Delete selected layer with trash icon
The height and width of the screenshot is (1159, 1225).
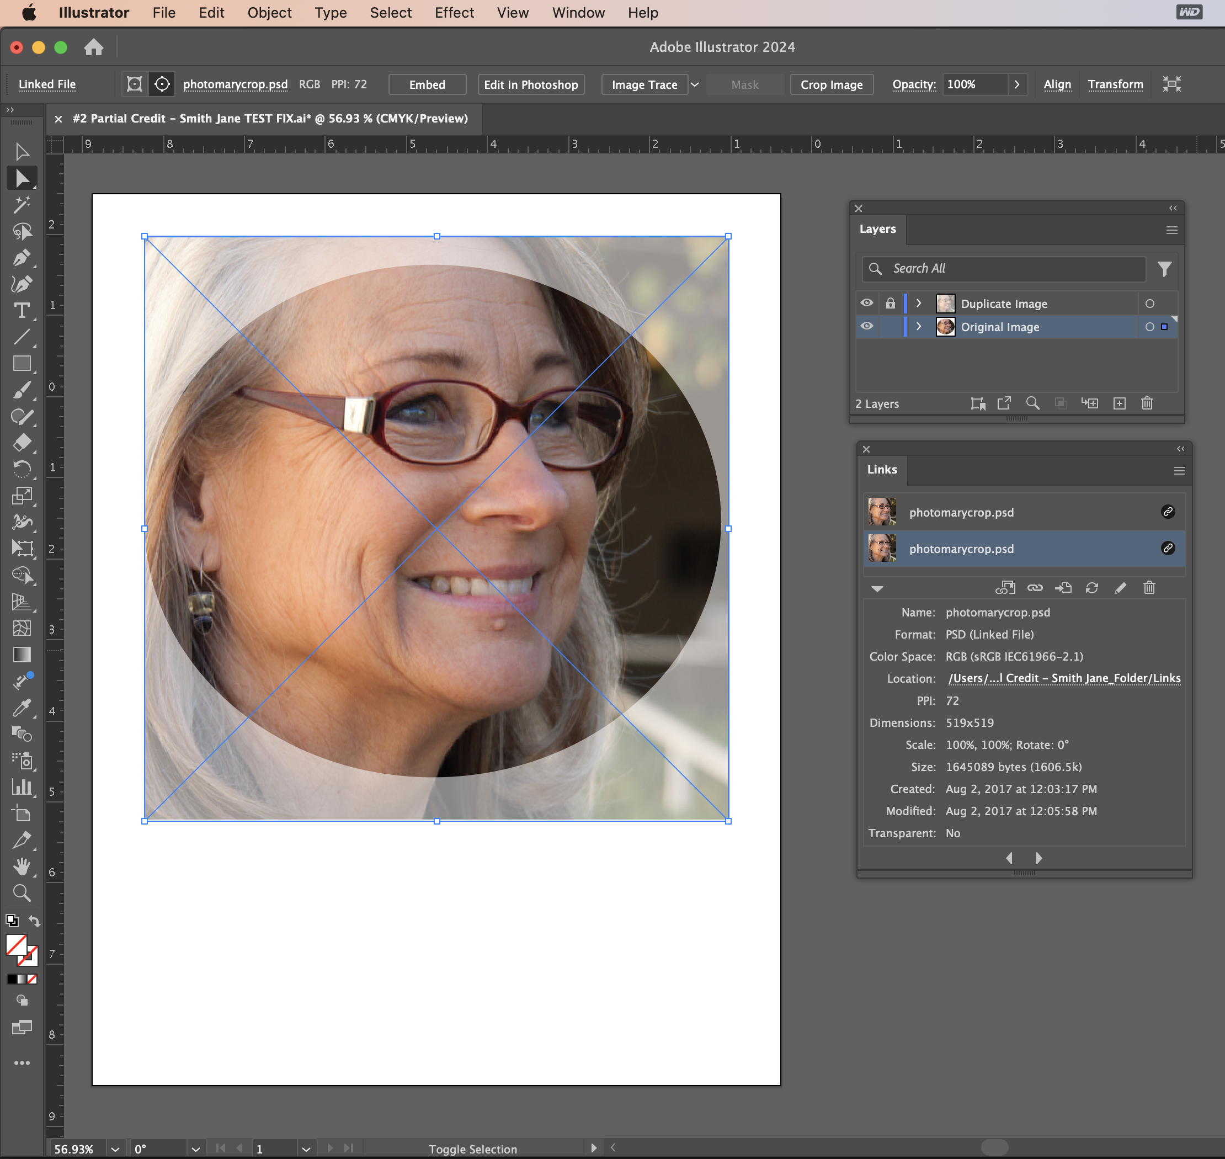point(1147,403)
